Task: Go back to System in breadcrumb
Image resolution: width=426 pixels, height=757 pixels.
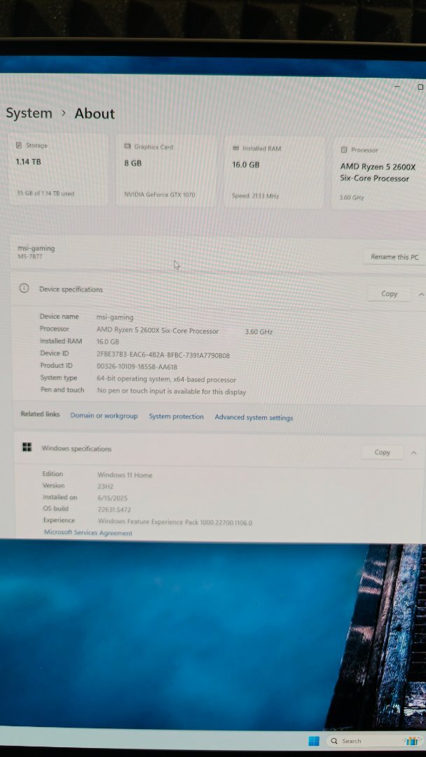Action: (29, 113)
